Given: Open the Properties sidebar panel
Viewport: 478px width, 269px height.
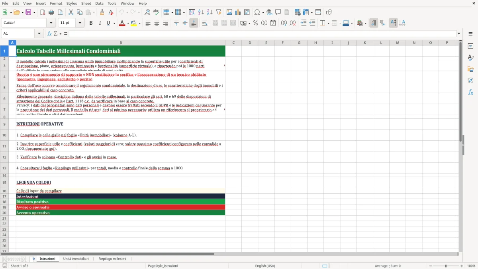Looking at the screenshot, I should pos(470,46).
